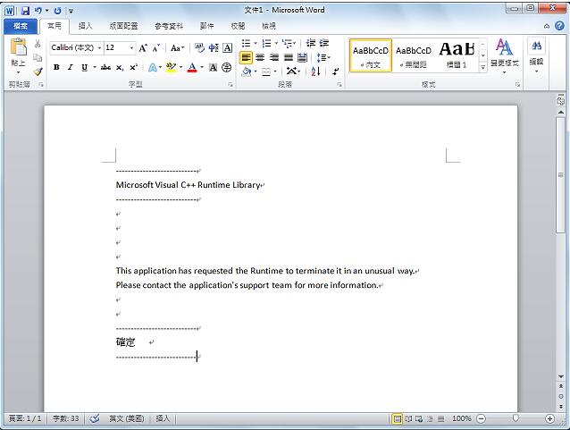Expand the Bullets list dropdown arrow
The image size is (570, 430).
pos(256,43)
